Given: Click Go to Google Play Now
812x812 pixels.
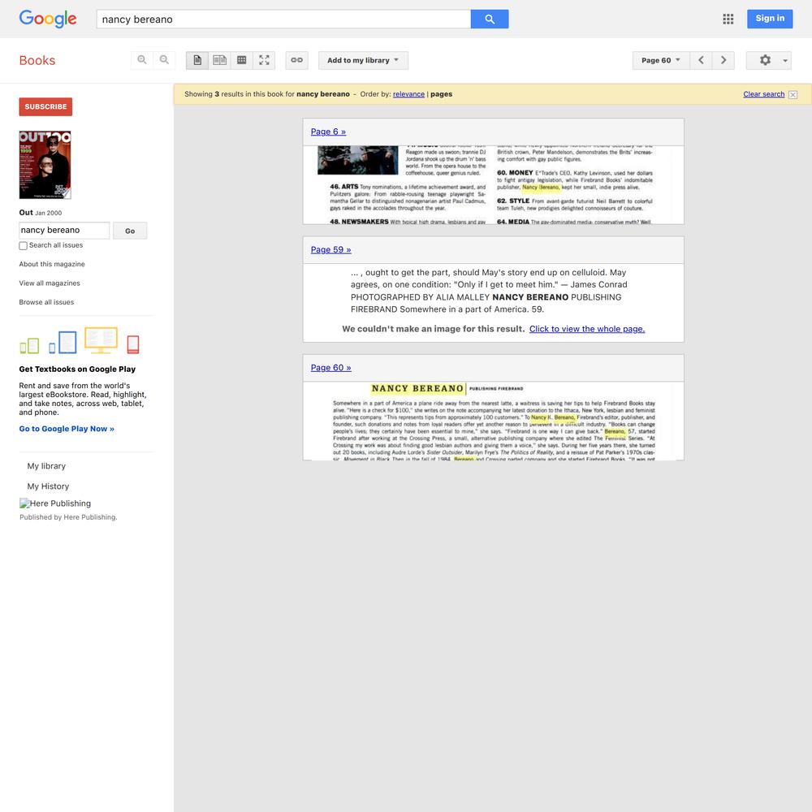Looking at the screenshot, I should [x=67, y=429].
